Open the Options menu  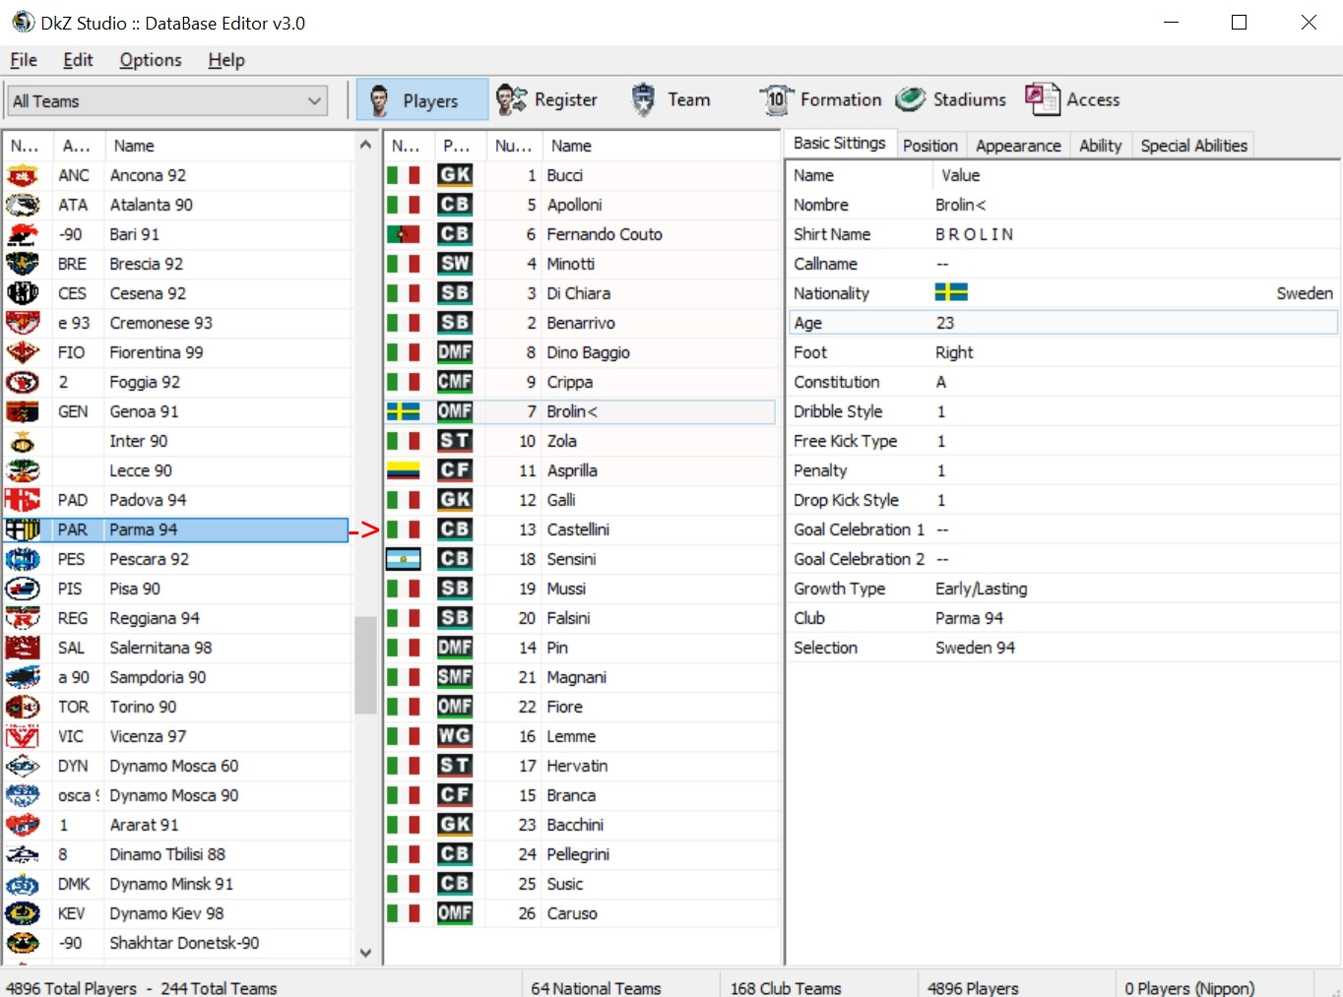[x=151, y=60]
